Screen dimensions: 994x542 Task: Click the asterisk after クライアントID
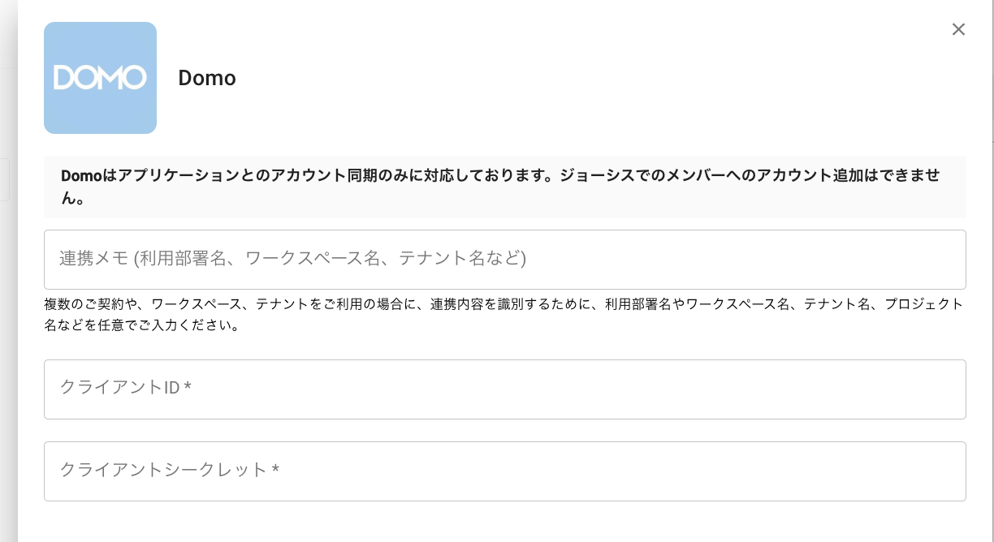click(x=188, y=388)
